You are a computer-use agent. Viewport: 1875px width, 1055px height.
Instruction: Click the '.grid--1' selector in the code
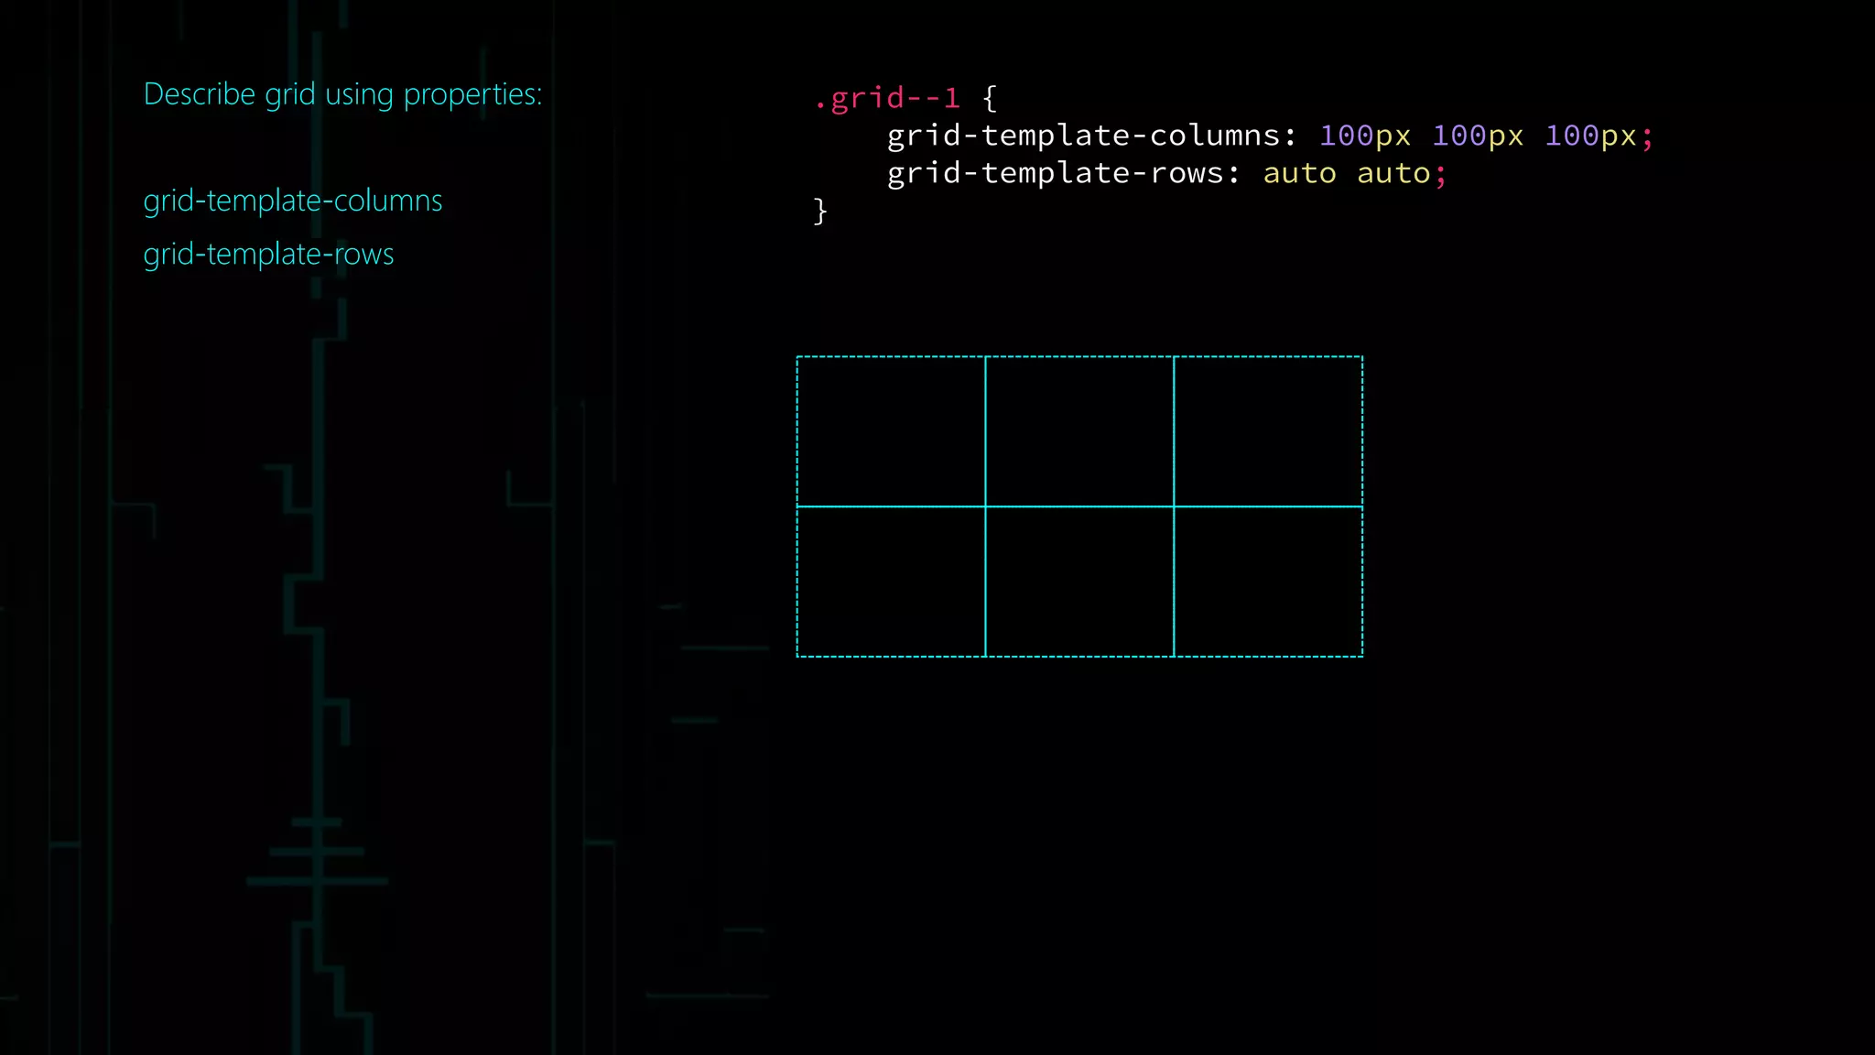coord(886,97)
